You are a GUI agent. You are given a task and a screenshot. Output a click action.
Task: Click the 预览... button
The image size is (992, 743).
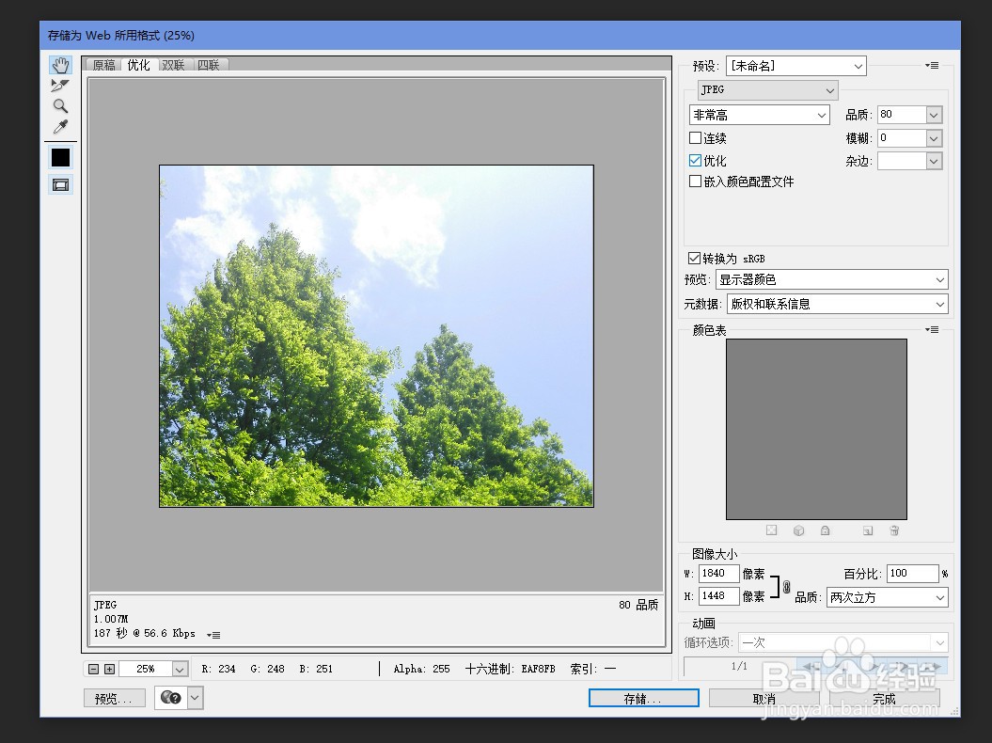pyautogui.click(x=115, y=698)
